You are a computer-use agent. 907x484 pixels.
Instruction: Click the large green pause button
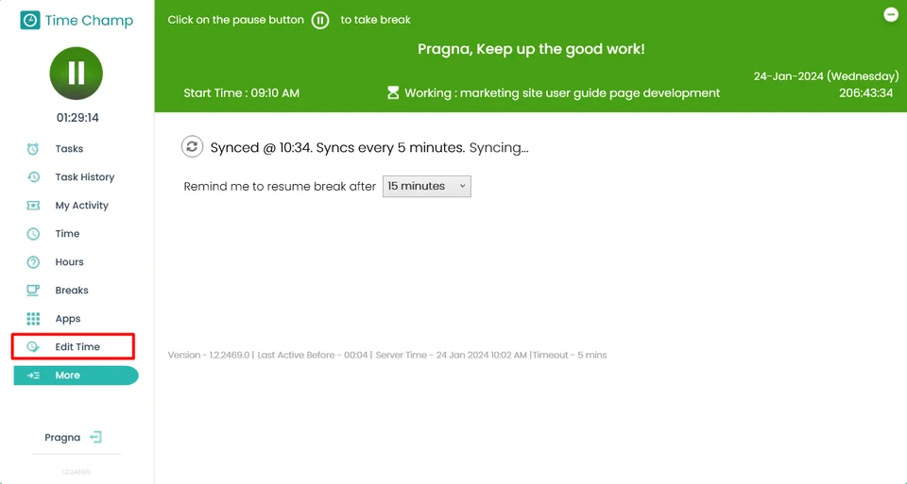coord(77,74)
